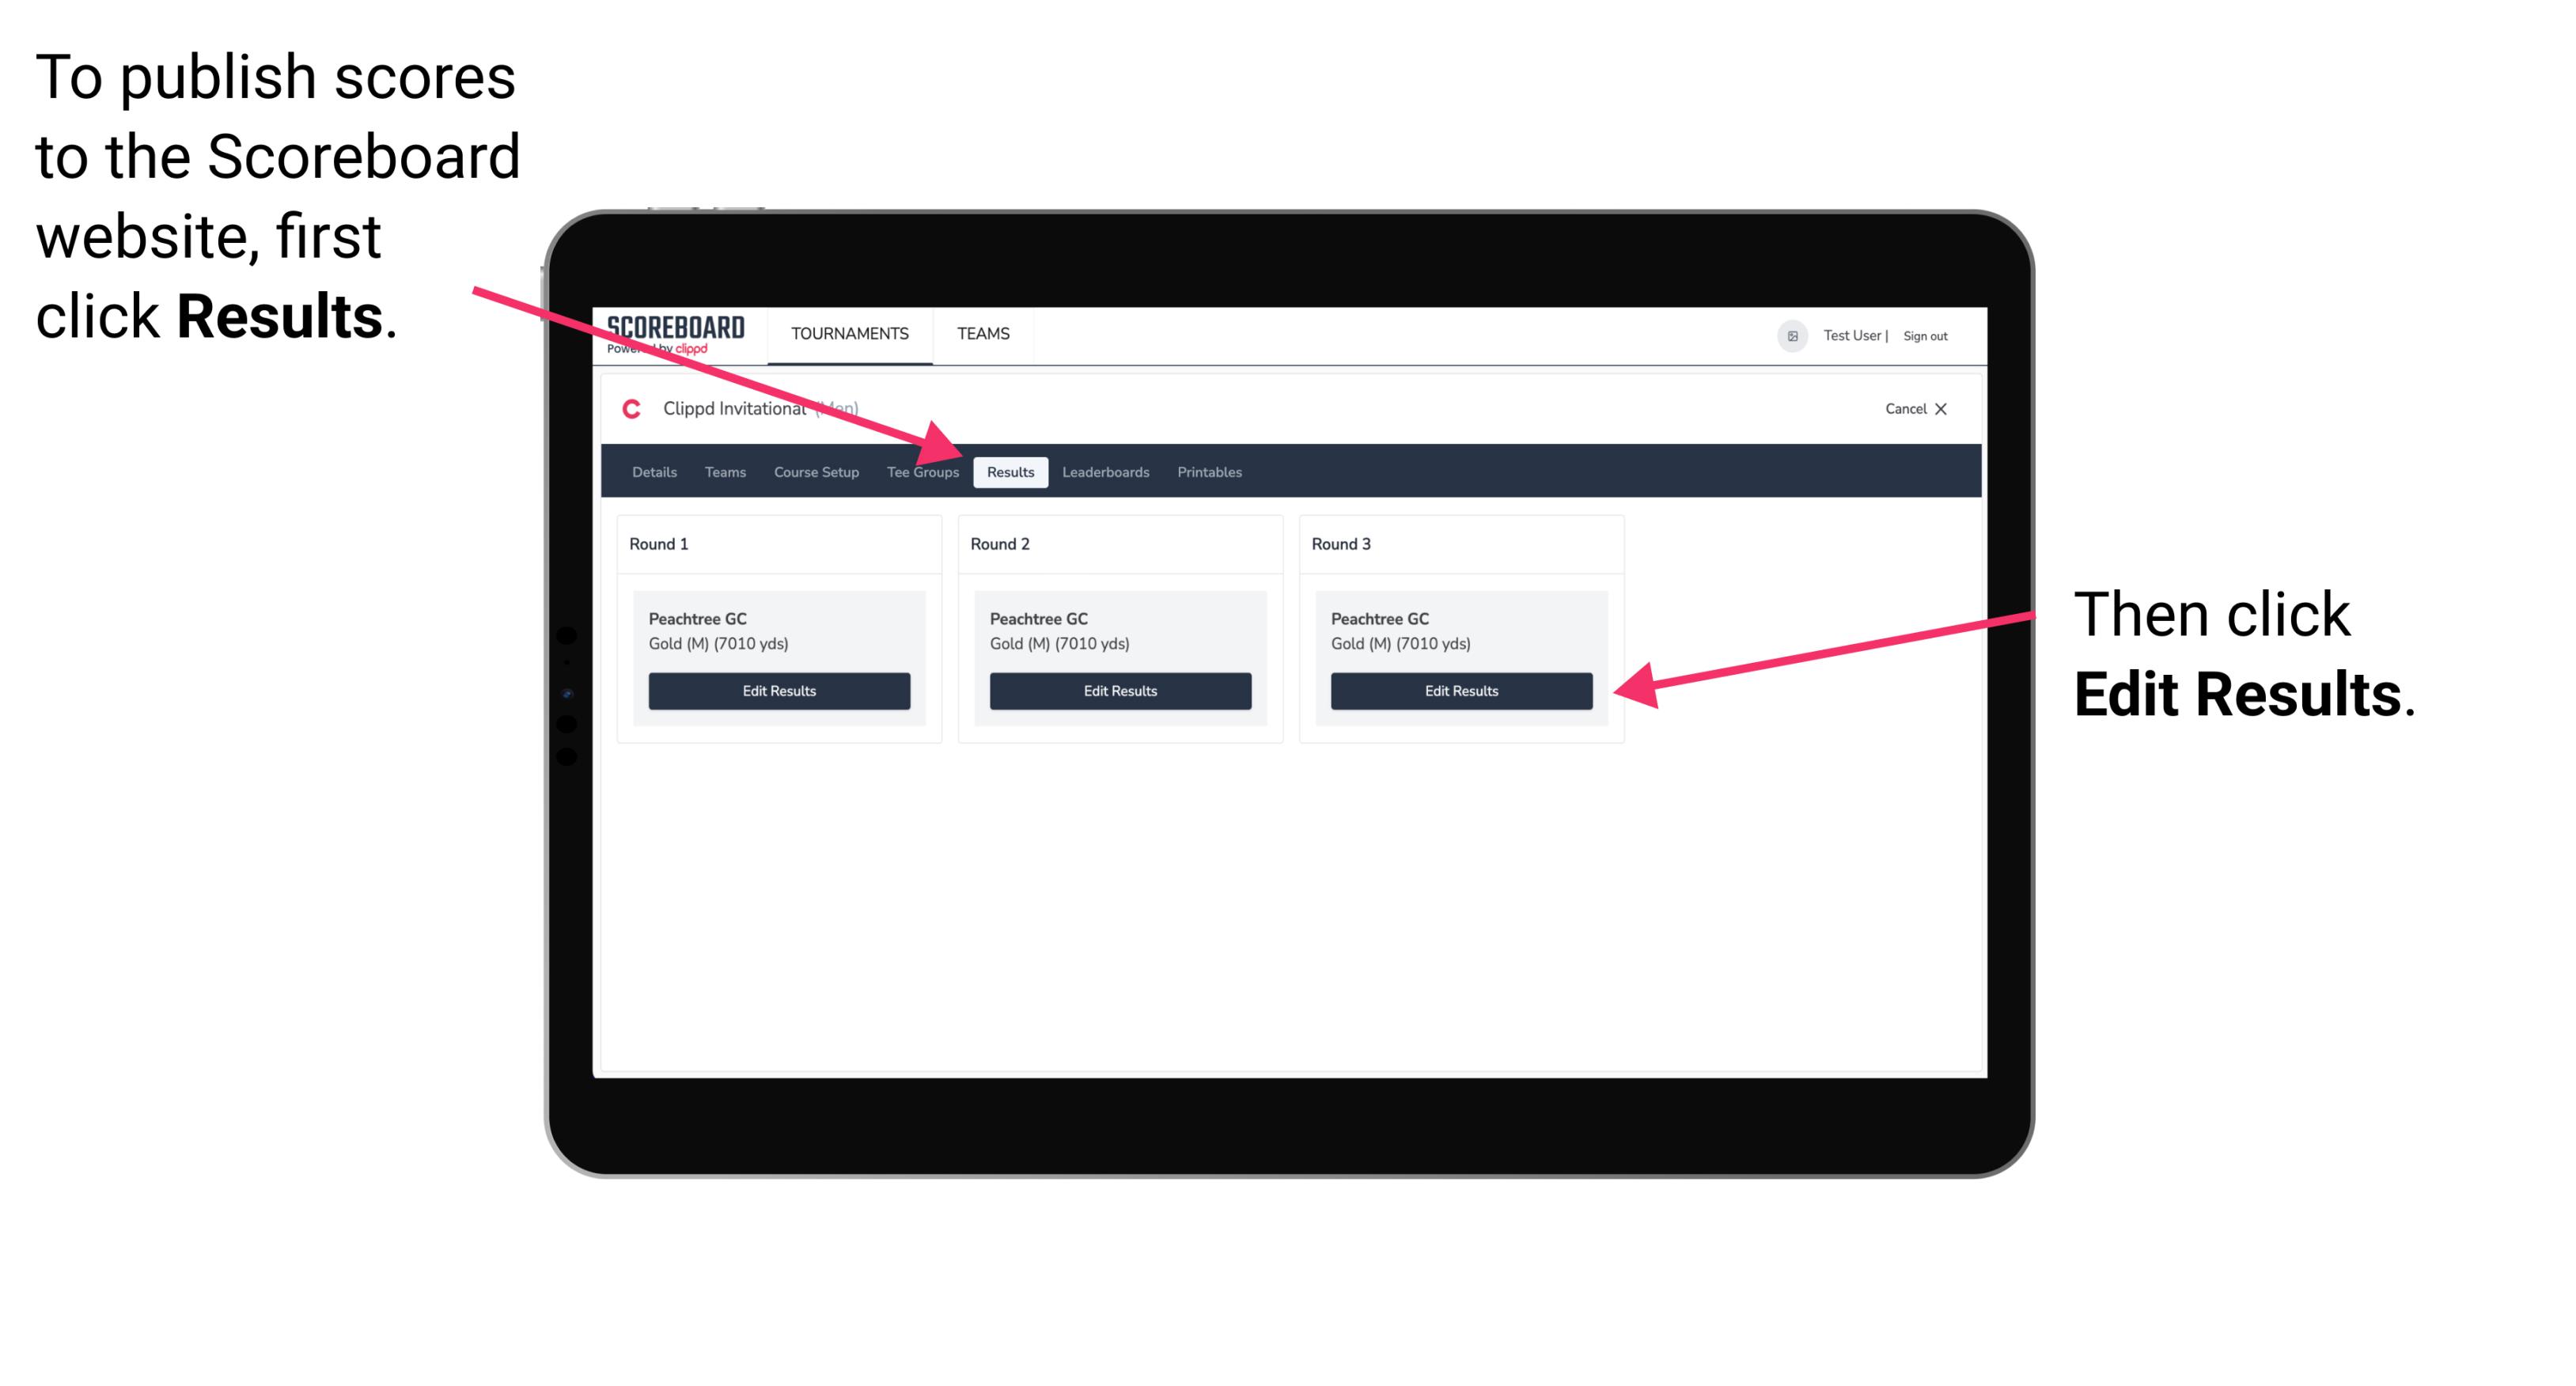Viewport: 2576px width, 1386px height.
Task: Select the Leaderboards tab
Action: 1108,471
